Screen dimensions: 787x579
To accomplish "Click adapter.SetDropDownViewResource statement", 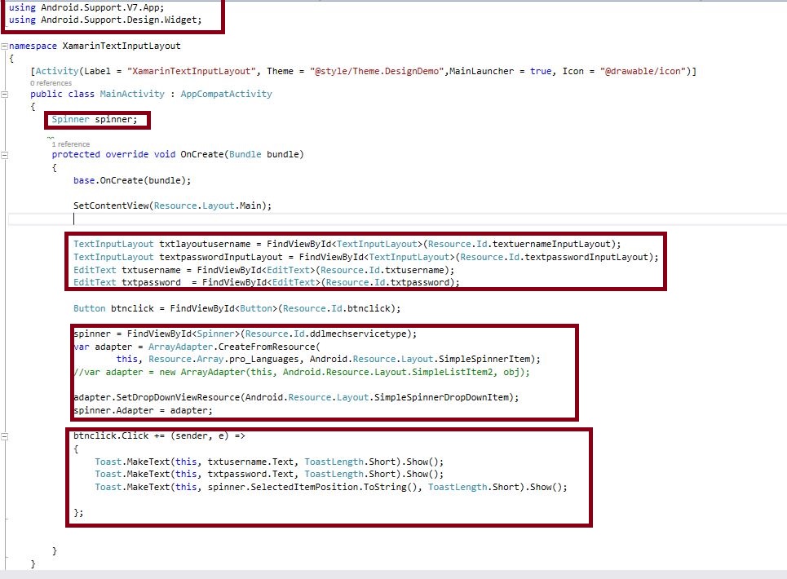I will [296, 397].
